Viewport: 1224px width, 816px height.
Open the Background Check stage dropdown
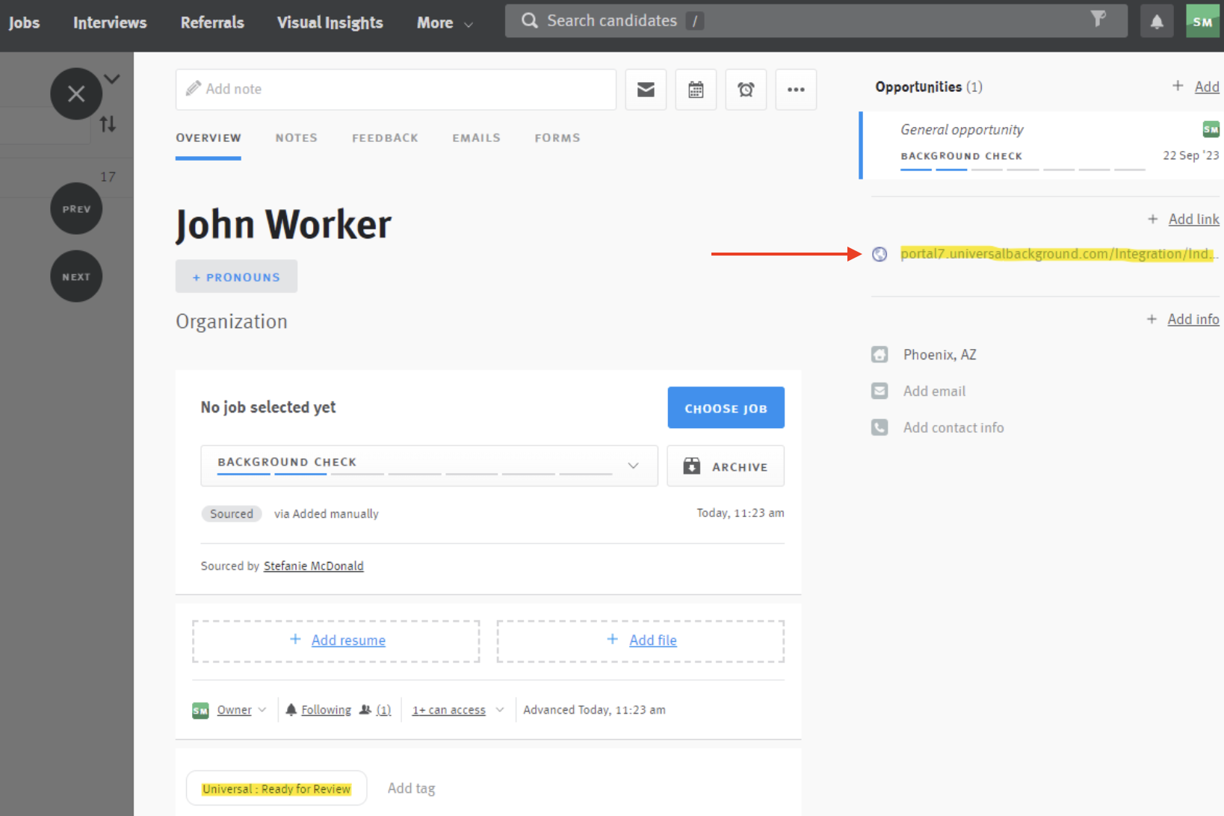(634, 465)
